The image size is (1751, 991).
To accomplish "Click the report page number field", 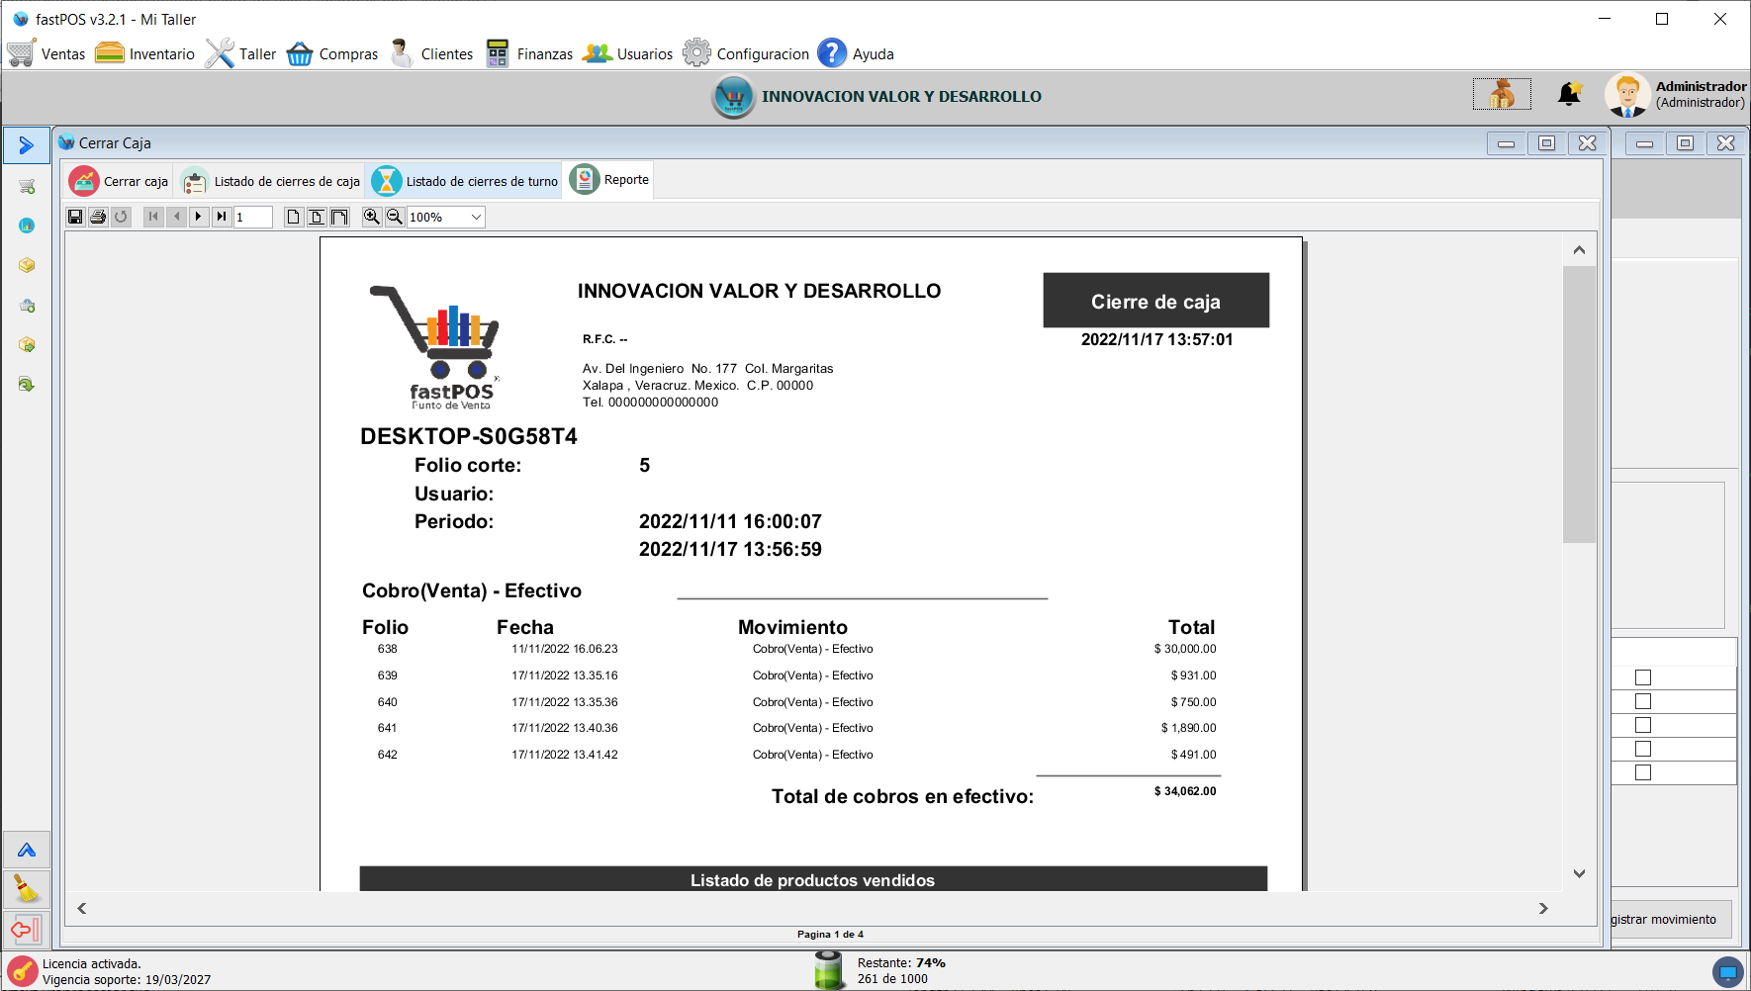I will pyautogui.click(x=252, y=217).
